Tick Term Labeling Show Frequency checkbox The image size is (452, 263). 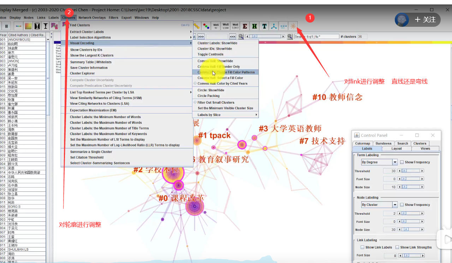pyautogui.click(x=402, y=162)
